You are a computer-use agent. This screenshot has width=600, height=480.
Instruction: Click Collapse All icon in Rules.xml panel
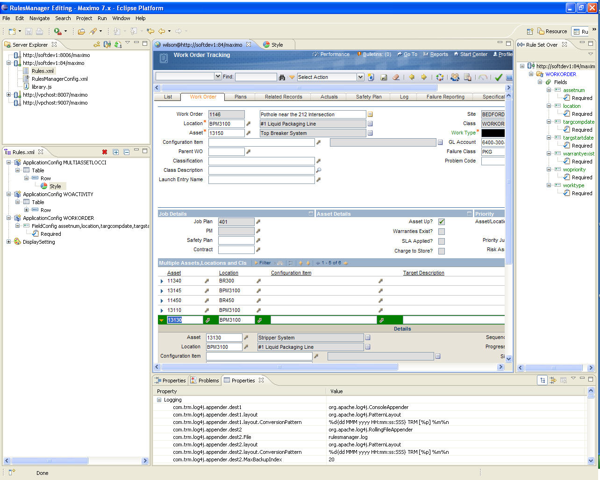(127, 152)
